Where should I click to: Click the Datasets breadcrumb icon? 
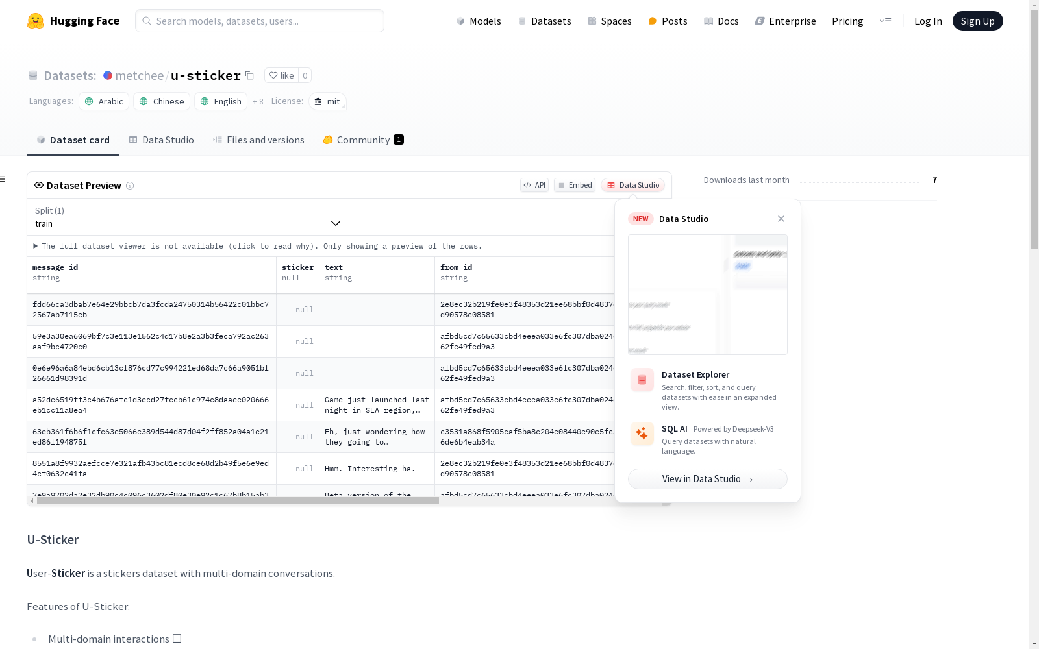pyautogui.click(x=33, y=75)
